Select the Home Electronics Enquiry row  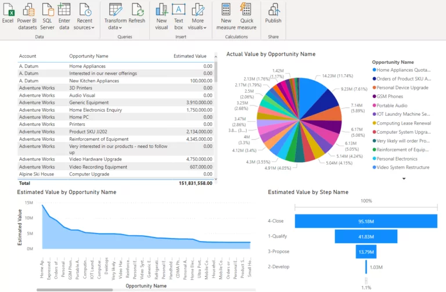coord(116,110)
